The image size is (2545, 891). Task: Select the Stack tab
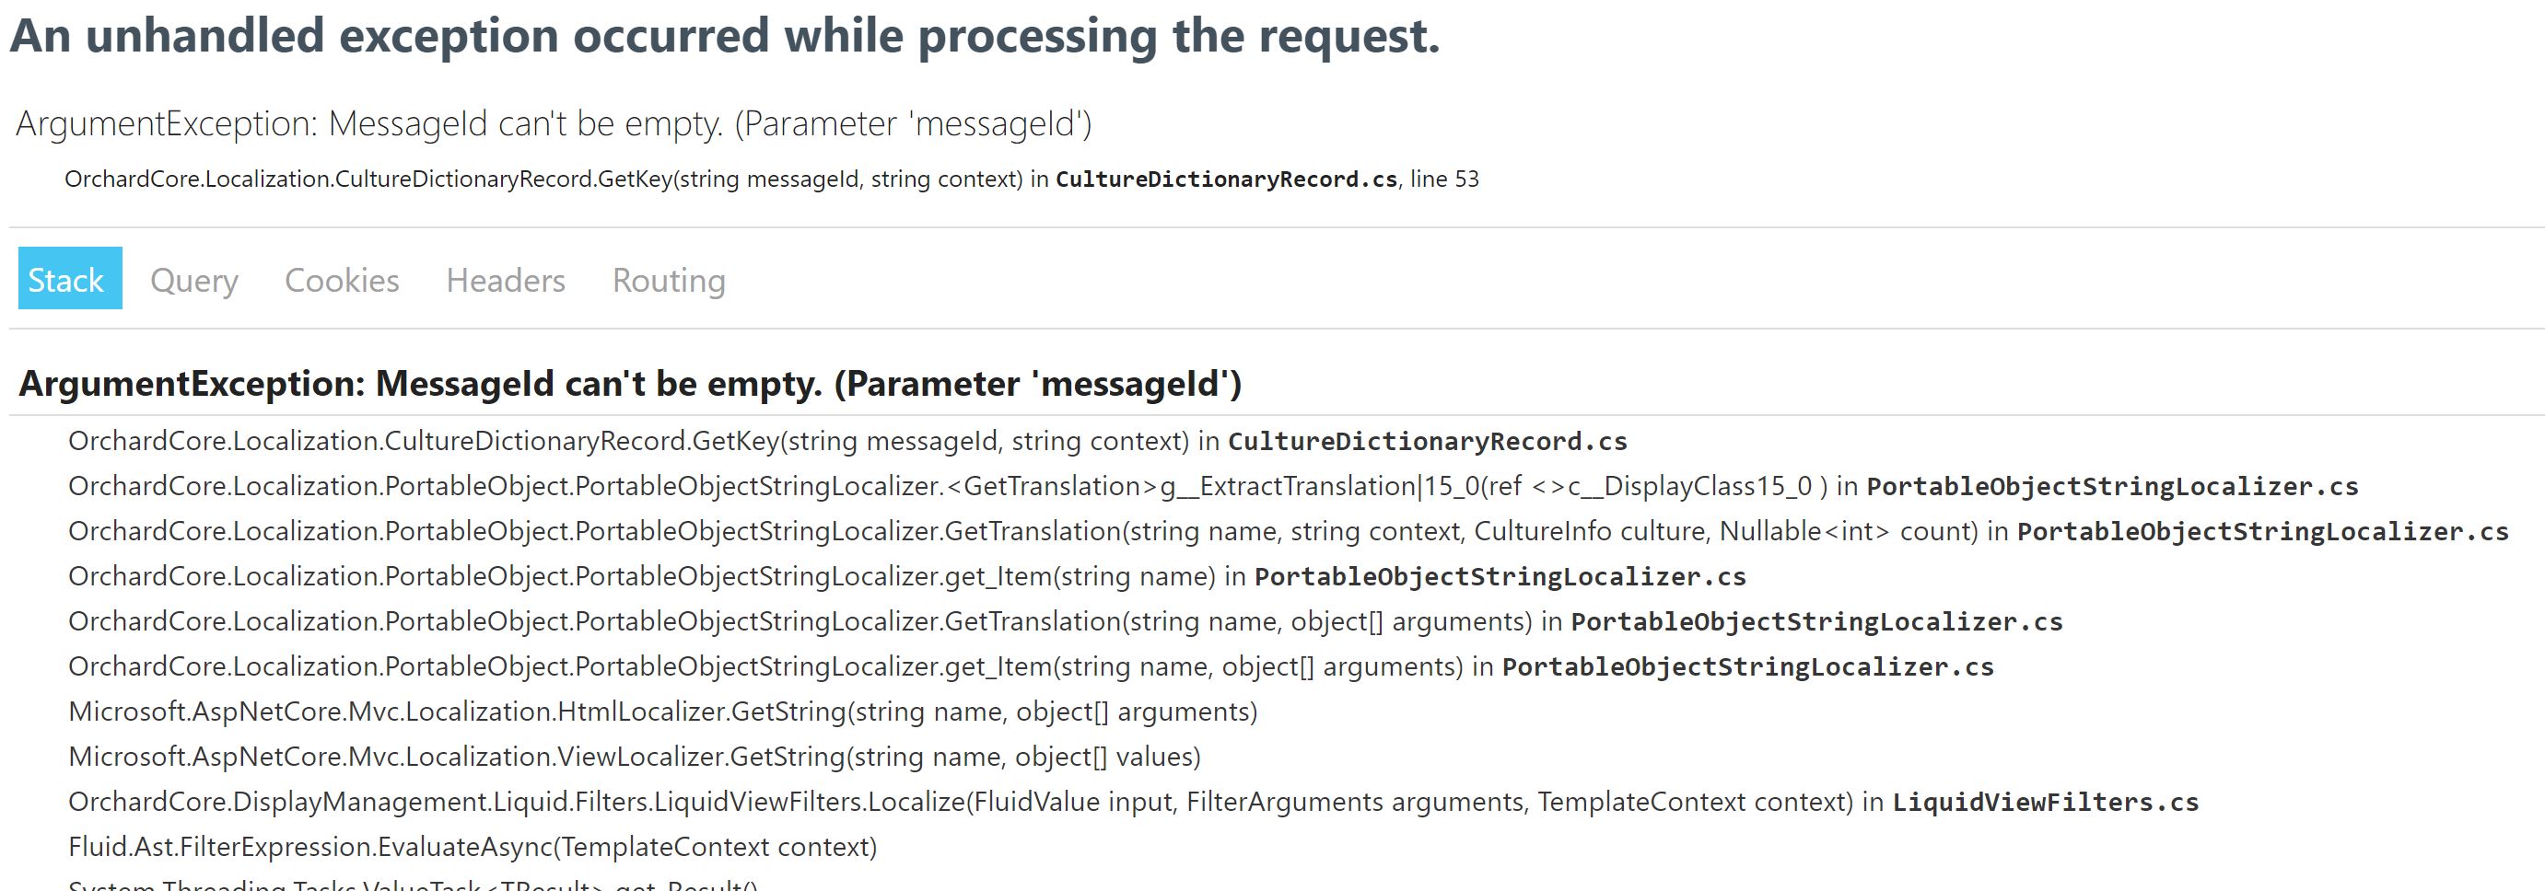point(67,280)
